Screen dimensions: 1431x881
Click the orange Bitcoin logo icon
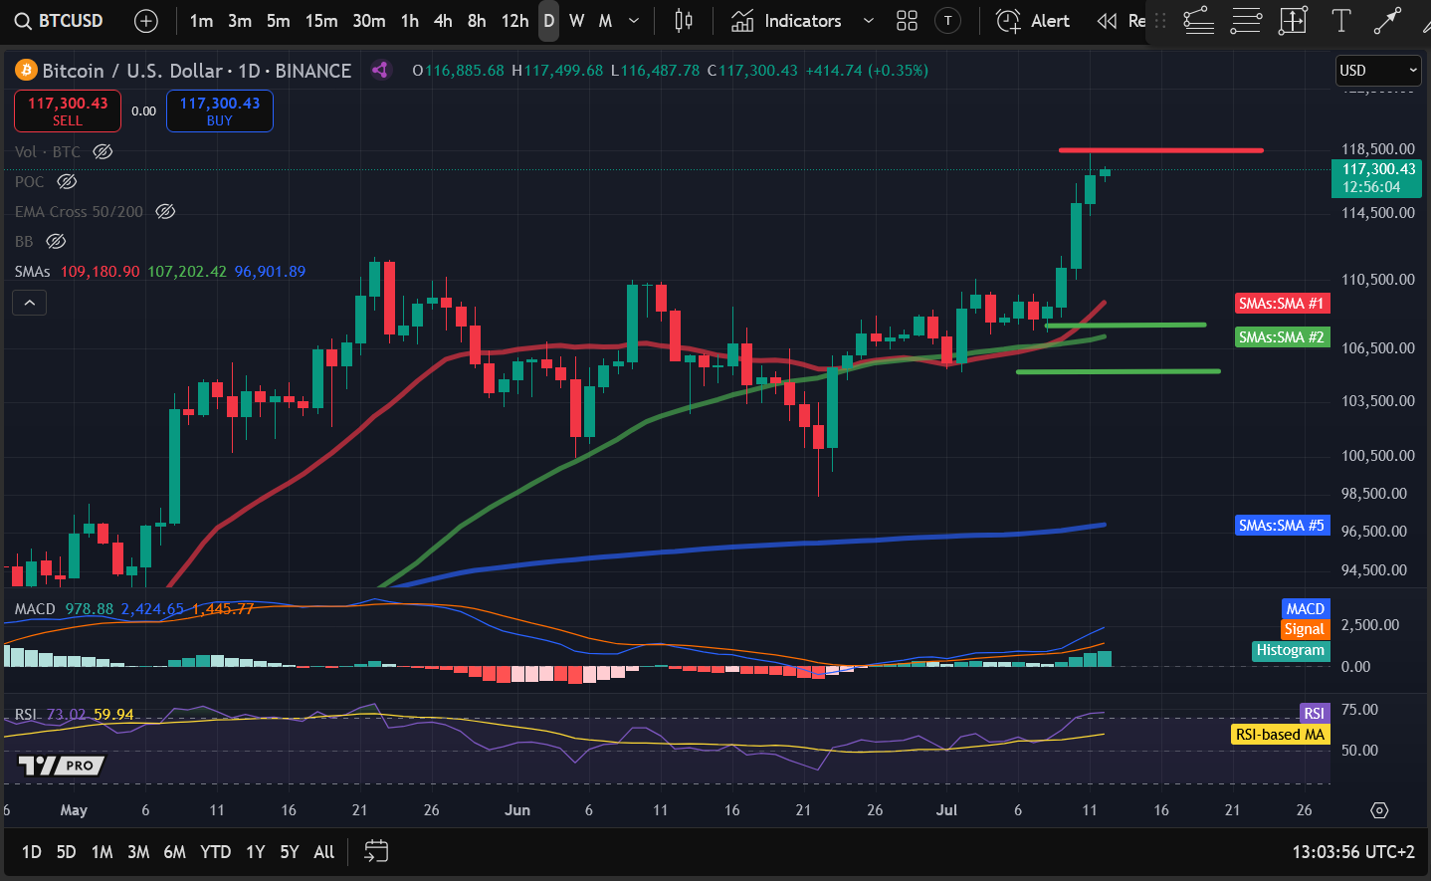(26, 71)
